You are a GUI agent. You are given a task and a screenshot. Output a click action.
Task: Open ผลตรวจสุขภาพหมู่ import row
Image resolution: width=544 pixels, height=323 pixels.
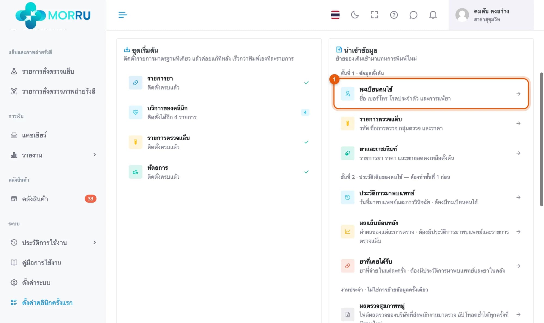[x=431, y=313]
